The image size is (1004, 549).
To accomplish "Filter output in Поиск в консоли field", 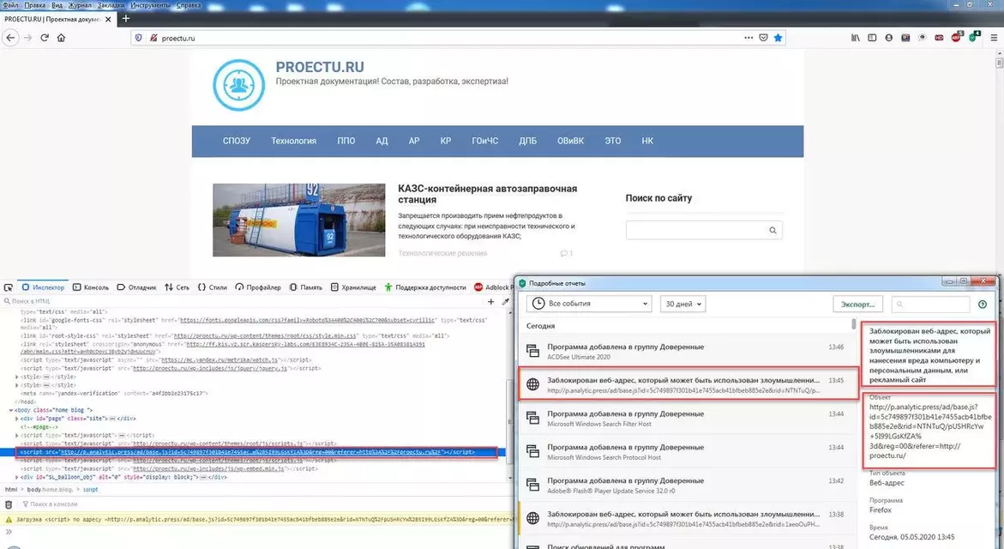I will point(266,504).
